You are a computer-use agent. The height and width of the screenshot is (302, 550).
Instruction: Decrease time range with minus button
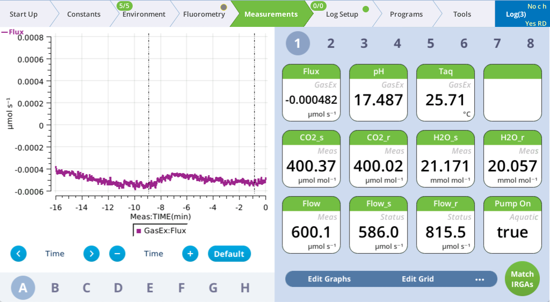117,254
